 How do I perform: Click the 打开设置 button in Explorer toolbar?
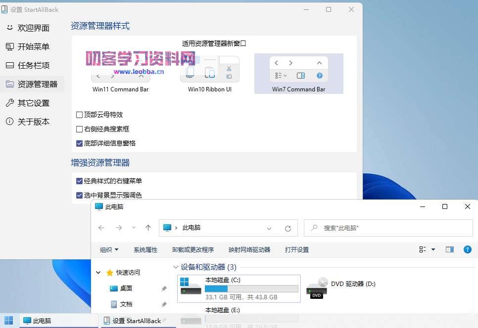point(297,249)
